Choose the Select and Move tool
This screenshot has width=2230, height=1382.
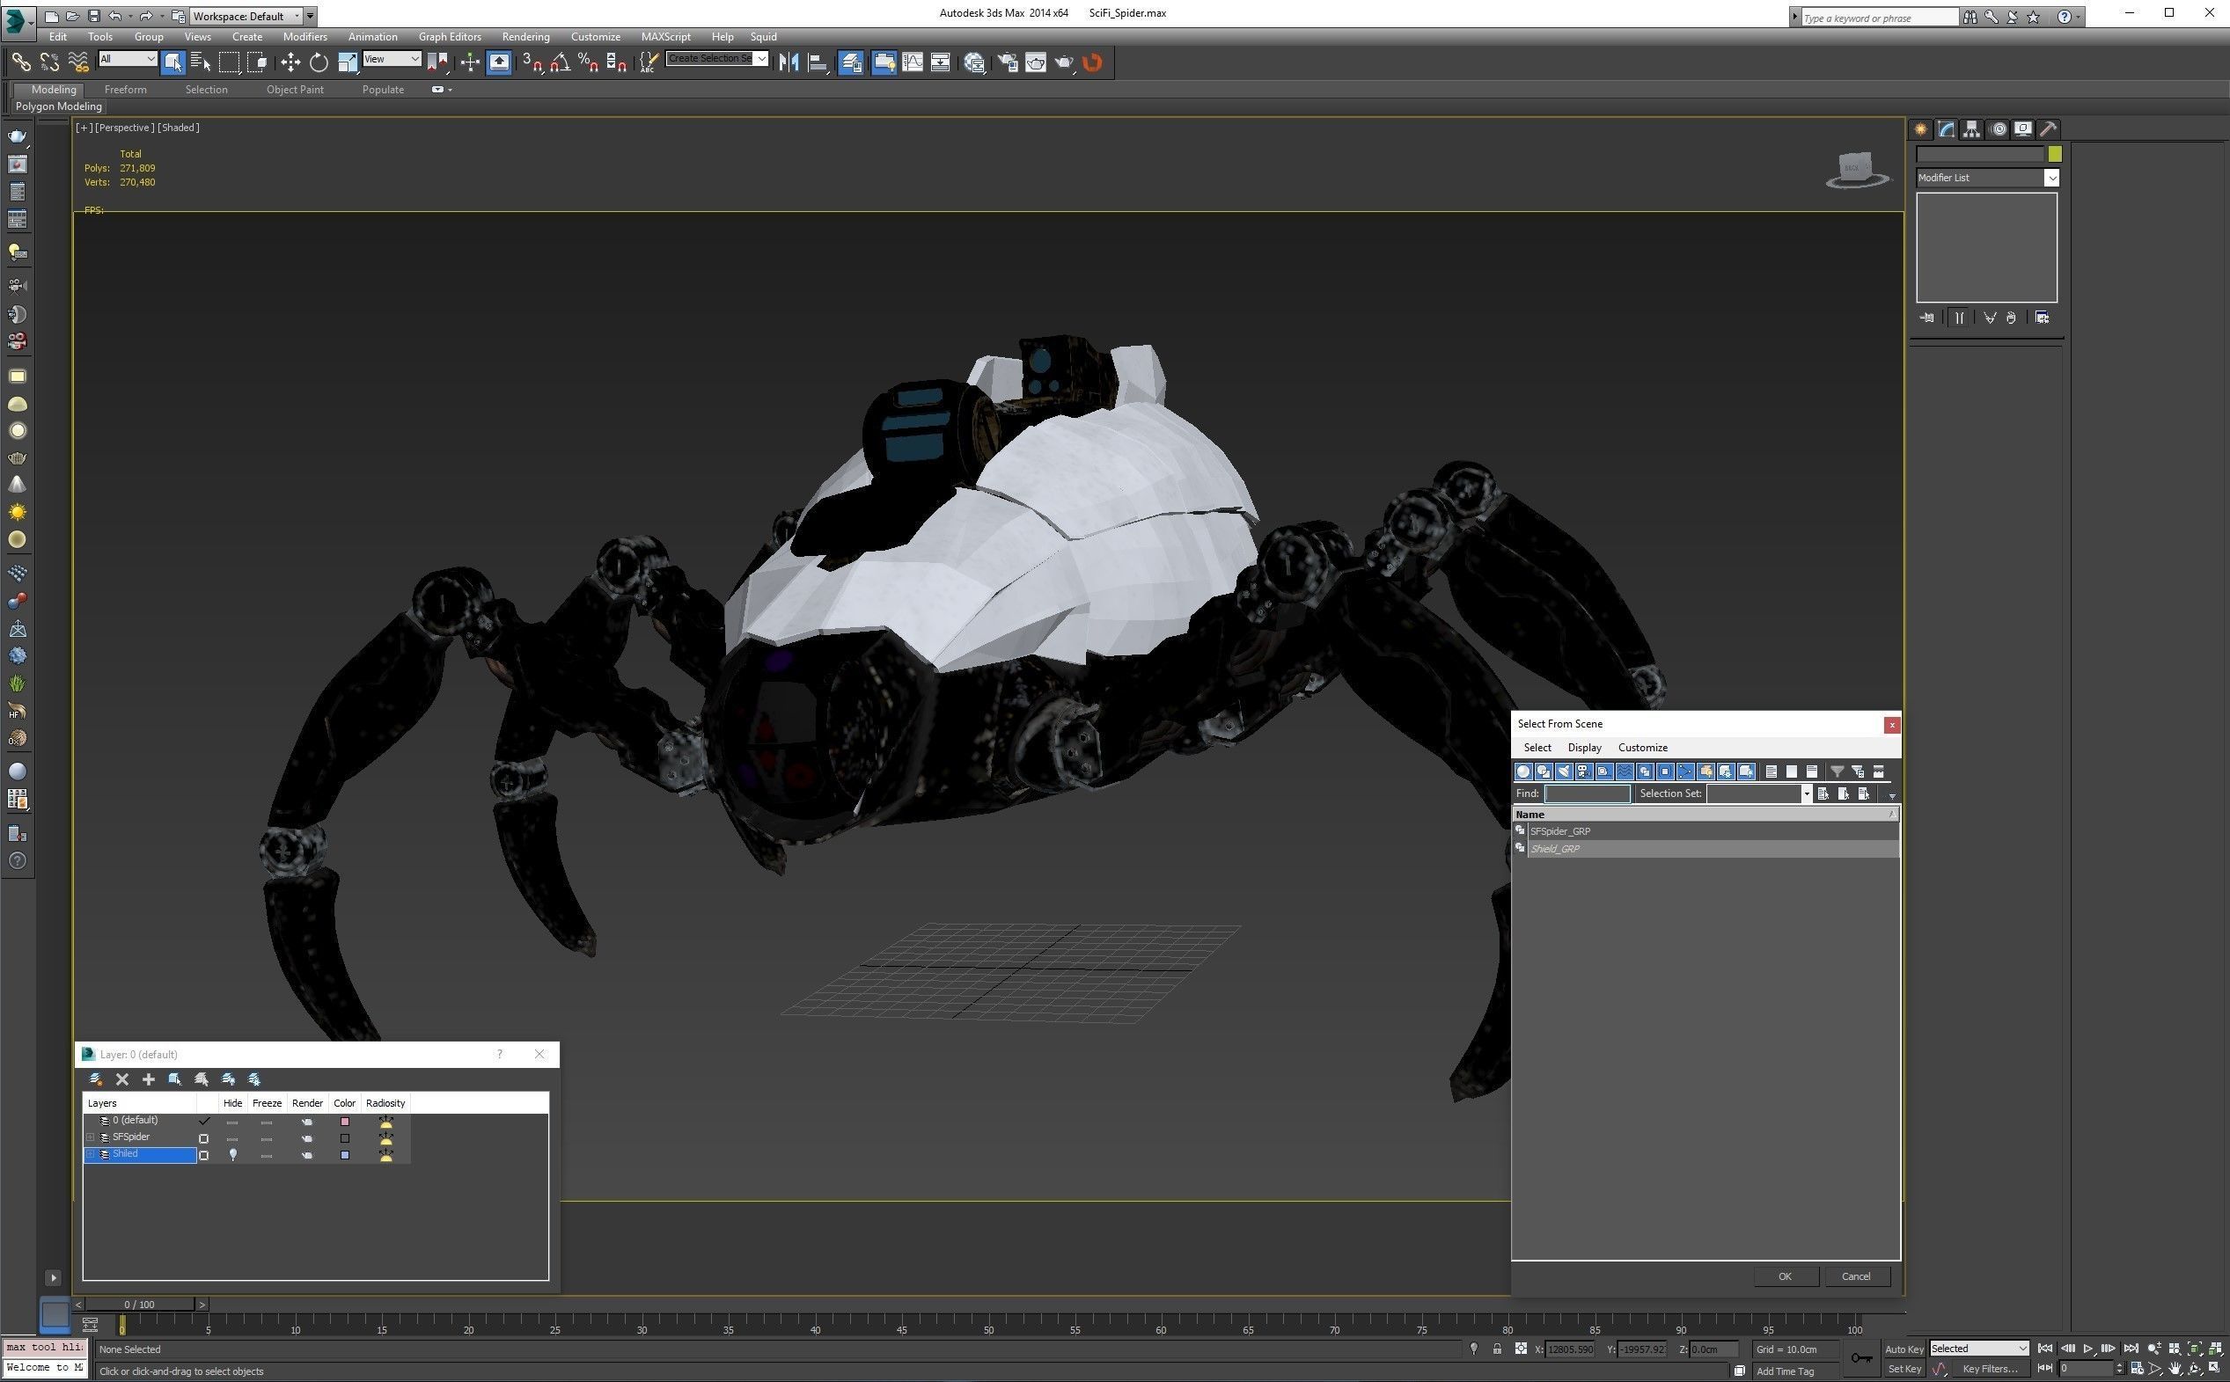point(290,62)
